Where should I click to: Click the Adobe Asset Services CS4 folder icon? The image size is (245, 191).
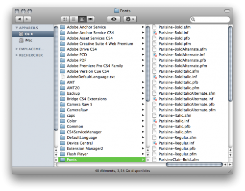click(63, 38)
